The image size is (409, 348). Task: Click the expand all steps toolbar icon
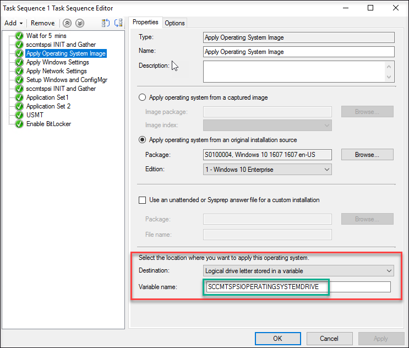coord(106,23)
